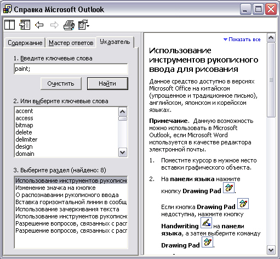Go back with the left arrow icon
Viewport: 280px width, 259px height.
pyautogui.click(x=39, y=25)
